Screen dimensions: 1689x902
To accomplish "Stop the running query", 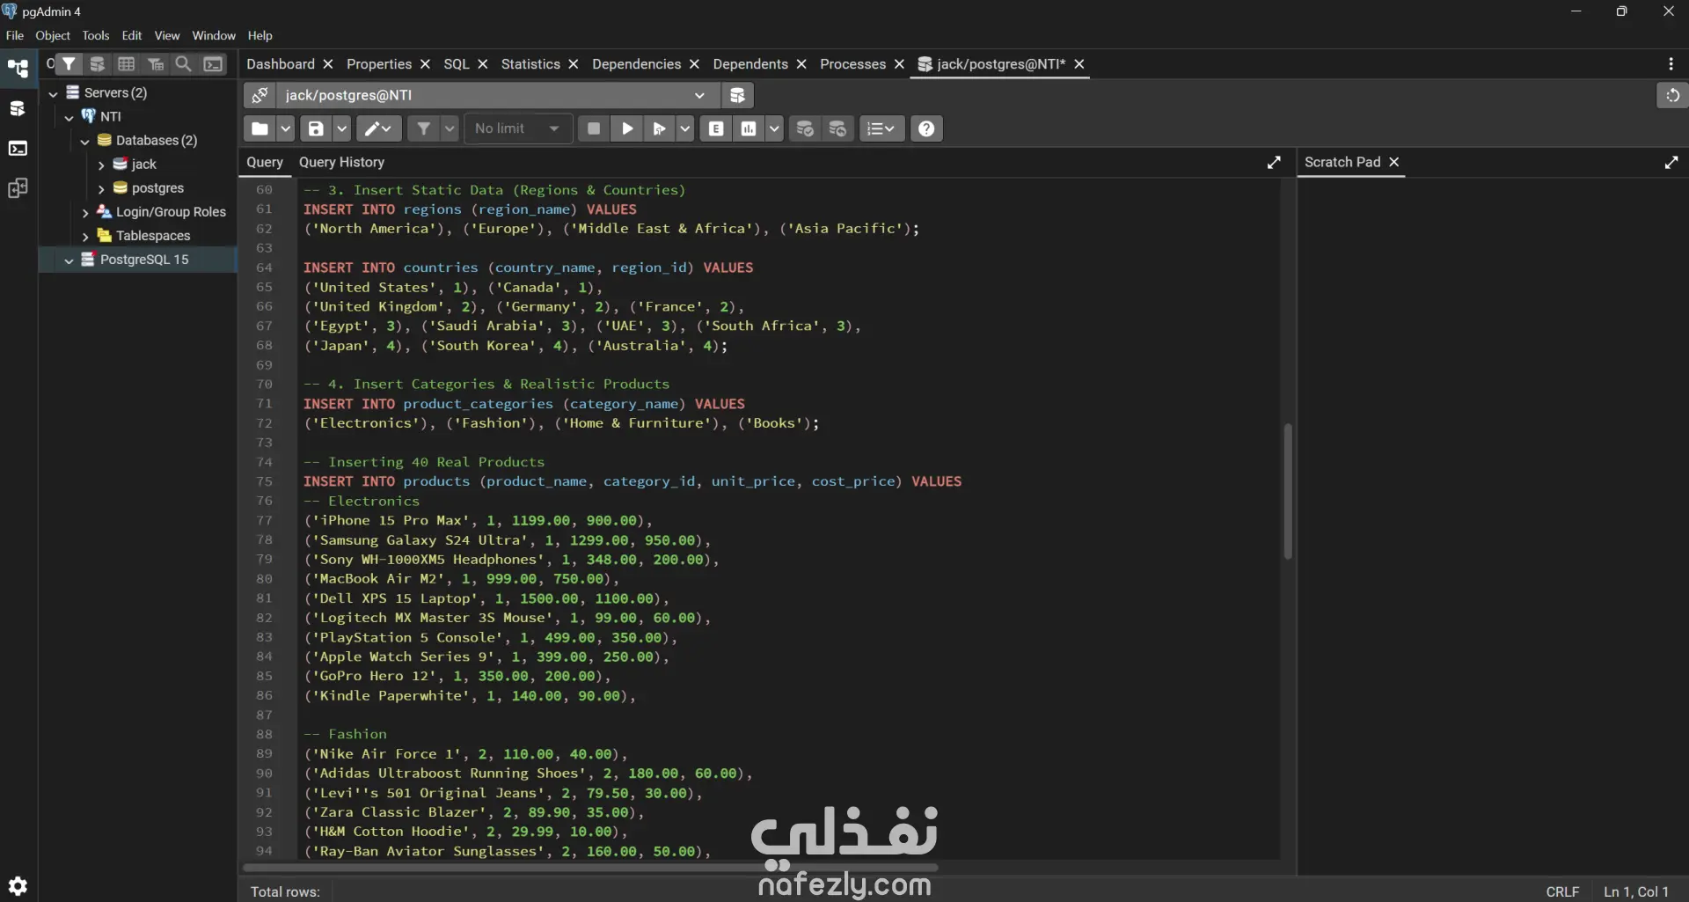I will [x=594, y=128].
